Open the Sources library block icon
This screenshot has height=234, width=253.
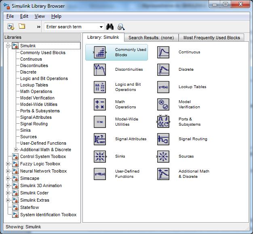[x=163, y=156]
